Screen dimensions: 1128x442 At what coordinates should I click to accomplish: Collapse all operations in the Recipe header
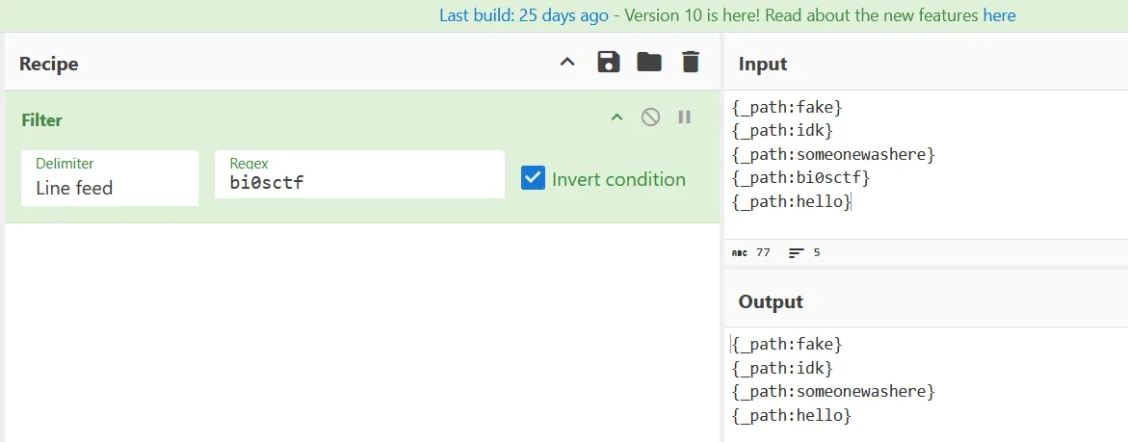567,63
